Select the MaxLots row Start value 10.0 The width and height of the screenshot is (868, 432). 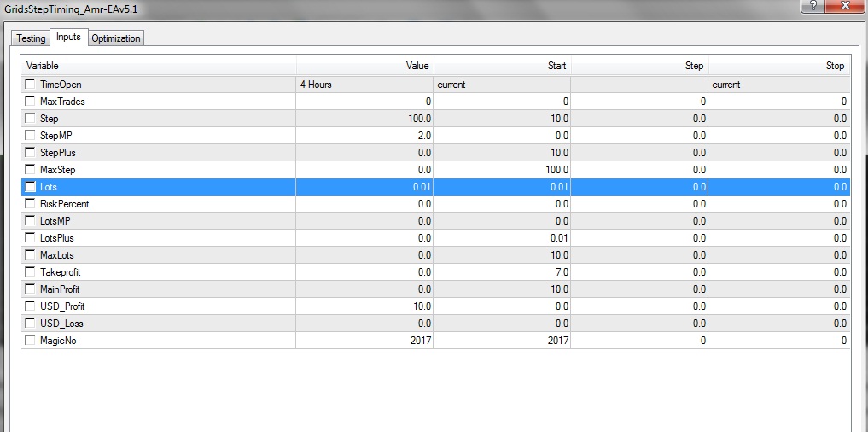(x=501, y=255)
